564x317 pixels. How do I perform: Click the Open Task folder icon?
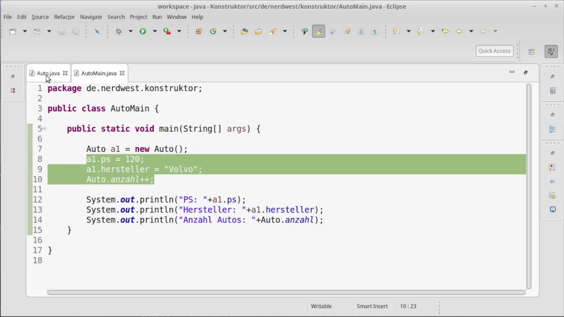(258, 31)
